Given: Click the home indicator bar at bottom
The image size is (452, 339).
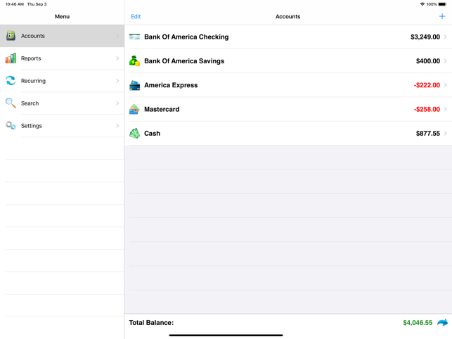Looking at the screenshot, I should 226,335.
